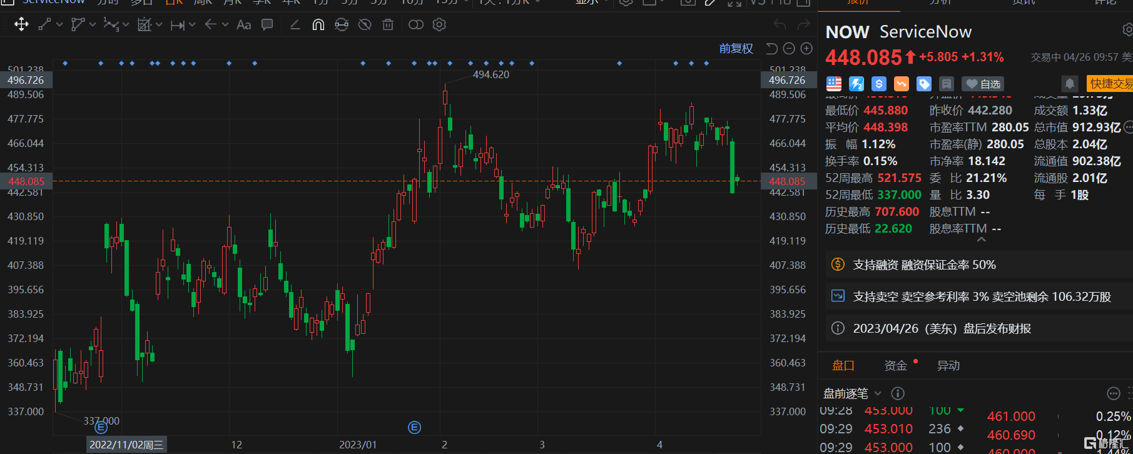
Task: Toggle hide drawings eye icon
Action: pyautogui.click(x=365, y=25)
